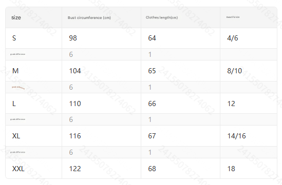Click the 'size' column header
Screen dimensions: 282x185
tap(16, 17)
